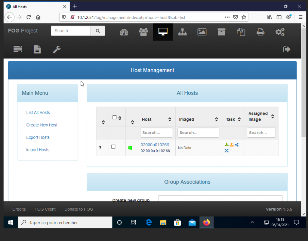Open the Service wrench icon
Screen dimensions: 308x241
[57, 50]
